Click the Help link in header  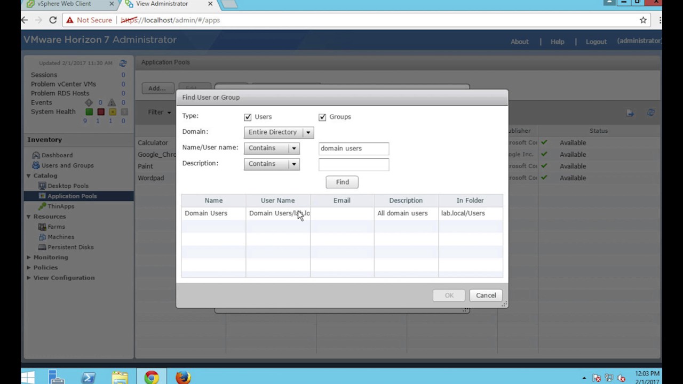[x=557, y=42]
